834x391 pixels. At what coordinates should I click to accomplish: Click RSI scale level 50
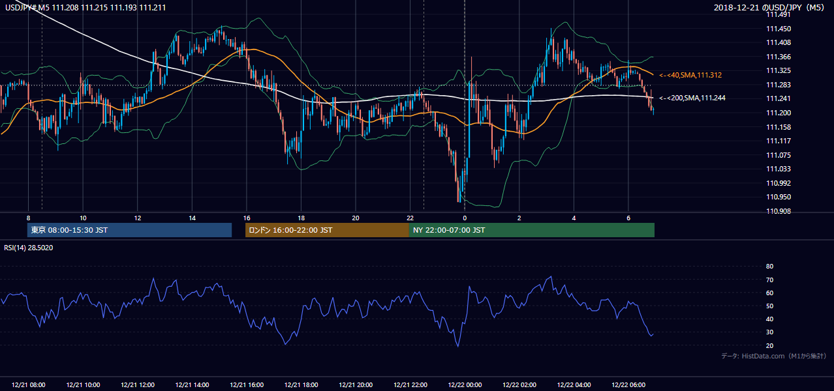(769, 306)
